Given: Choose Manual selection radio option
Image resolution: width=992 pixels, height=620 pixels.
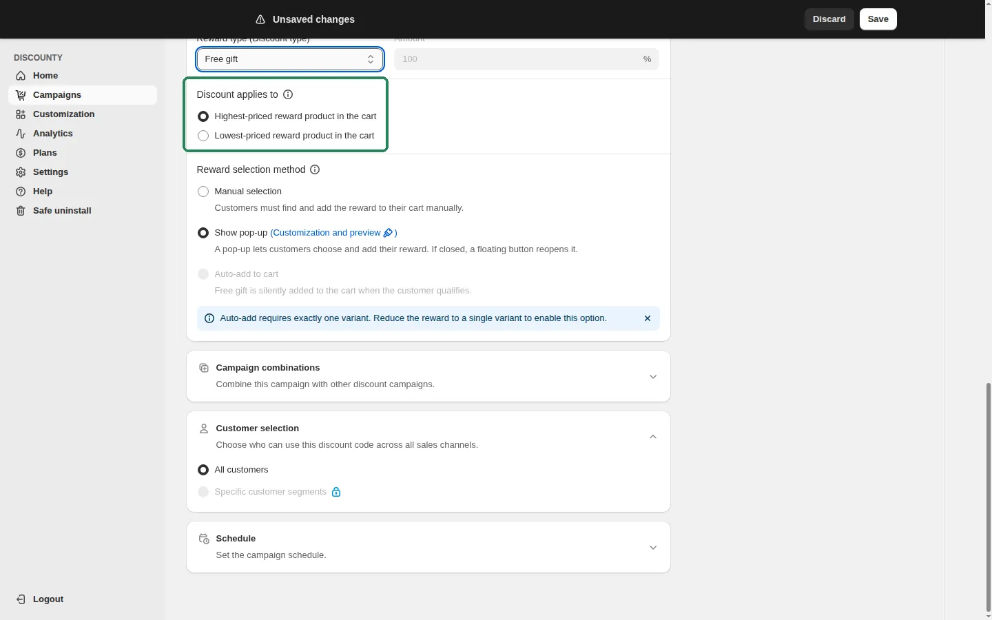Looking at the screenshot, I should (x=203, y=192).
